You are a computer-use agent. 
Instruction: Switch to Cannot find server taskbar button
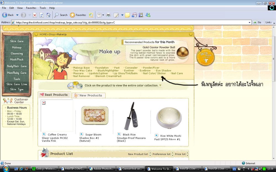131,169
